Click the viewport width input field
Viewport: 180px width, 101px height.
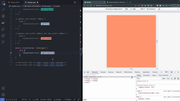pyautogui.click(x=127, y=9)
